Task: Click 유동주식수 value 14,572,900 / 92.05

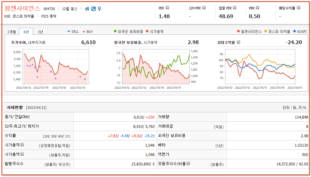Action: tap(293, 164)
